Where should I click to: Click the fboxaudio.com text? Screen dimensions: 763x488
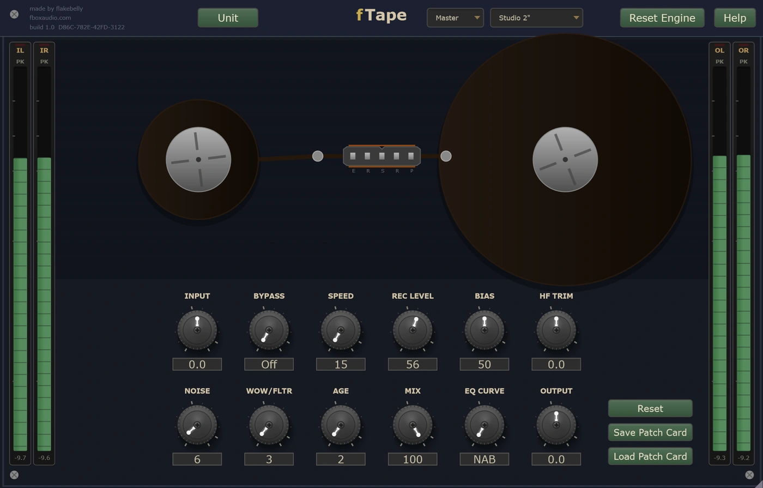(x=50, y=17)
